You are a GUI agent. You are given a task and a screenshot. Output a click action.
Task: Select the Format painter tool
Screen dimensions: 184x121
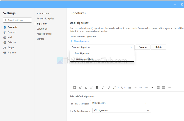80,88
